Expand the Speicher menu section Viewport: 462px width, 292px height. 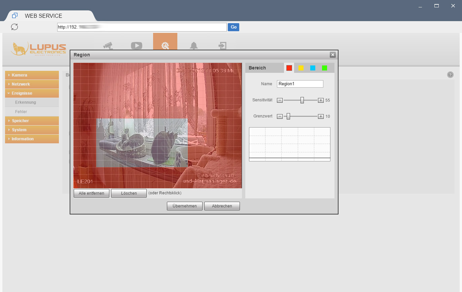(x=32, y=121)
